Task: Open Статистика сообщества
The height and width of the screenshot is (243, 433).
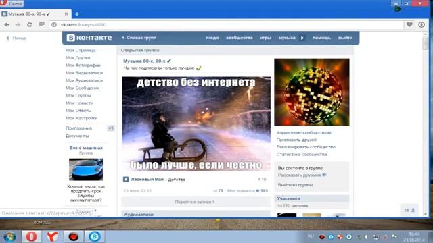Action: (x=302, y=155)
